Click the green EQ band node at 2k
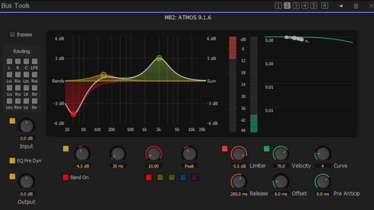The height and width of the screenshot is (210, 374). pos(159,58)
